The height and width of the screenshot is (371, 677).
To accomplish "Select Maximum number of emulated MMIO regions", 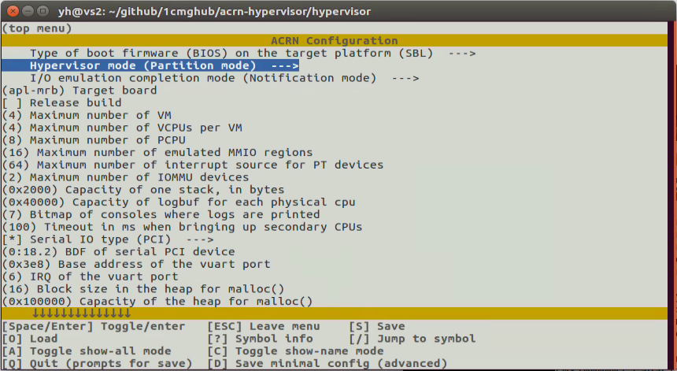I will [157, 153].
